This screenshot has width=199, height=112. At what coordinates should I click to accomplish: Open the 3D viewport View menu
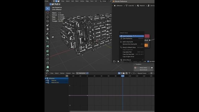coord(63,1)
